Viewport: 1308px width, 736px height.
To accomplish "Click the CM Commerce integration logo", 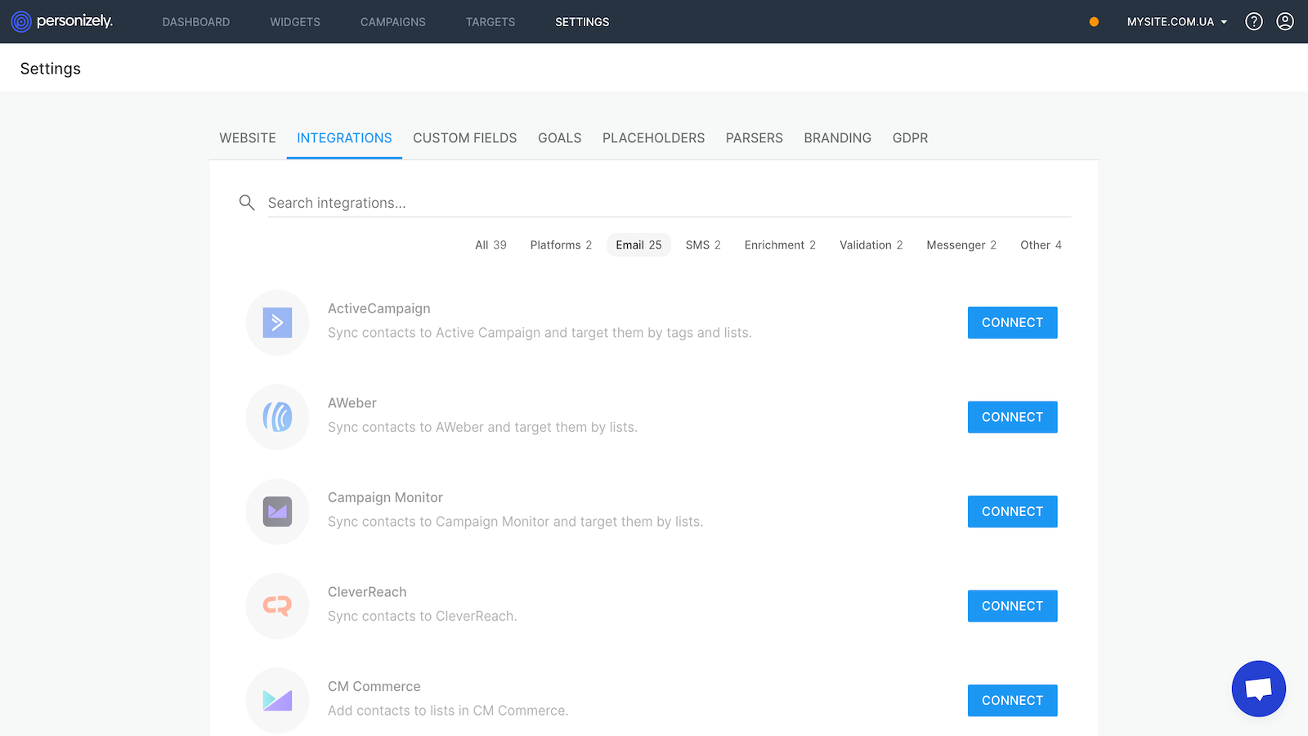I will pyautogui.click(x=277, y=701).
